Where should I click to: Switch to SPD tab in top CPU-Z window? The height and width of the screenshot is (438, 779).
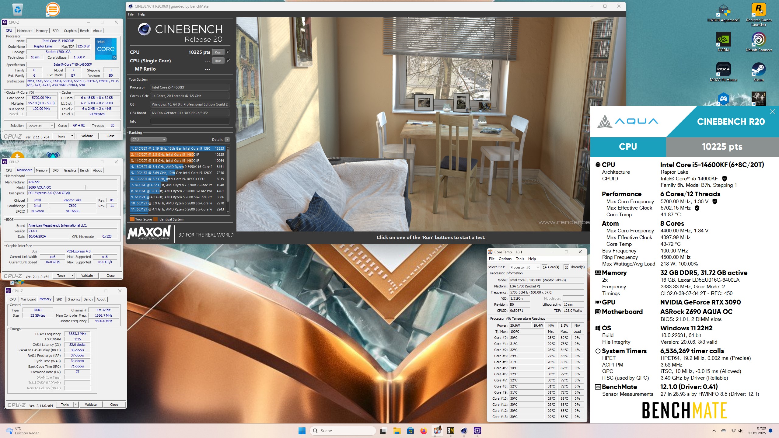tap(56, 31)
